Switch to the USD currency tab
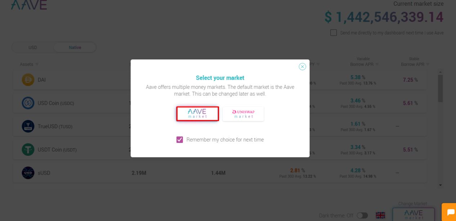456x221 pixels. click(x=33, y=48)
